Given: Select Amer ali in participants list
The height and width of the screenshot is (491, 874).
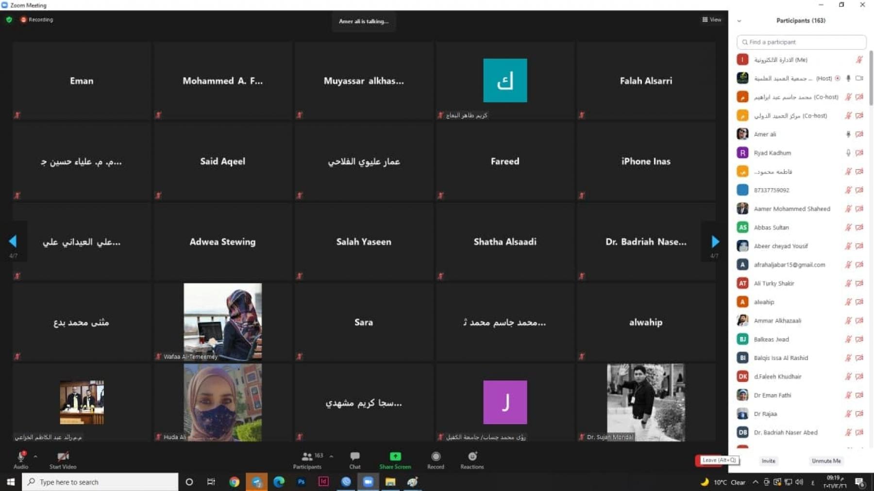Looking at the screenshot, I should [x=765, y=134].
